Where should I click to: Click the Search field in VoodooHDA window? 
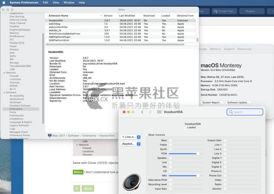pos(245,112)
